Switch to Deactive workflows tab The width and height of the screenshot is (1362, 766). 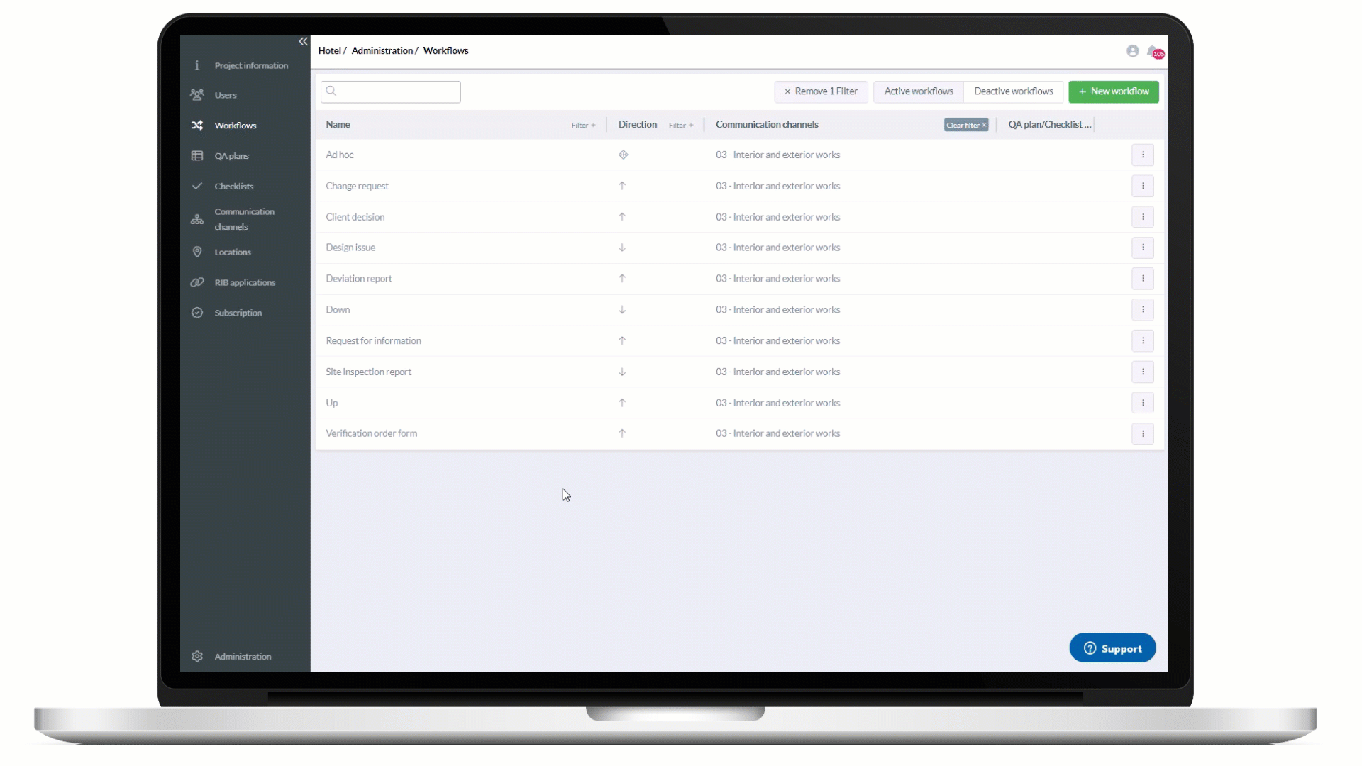[1014, 91]
